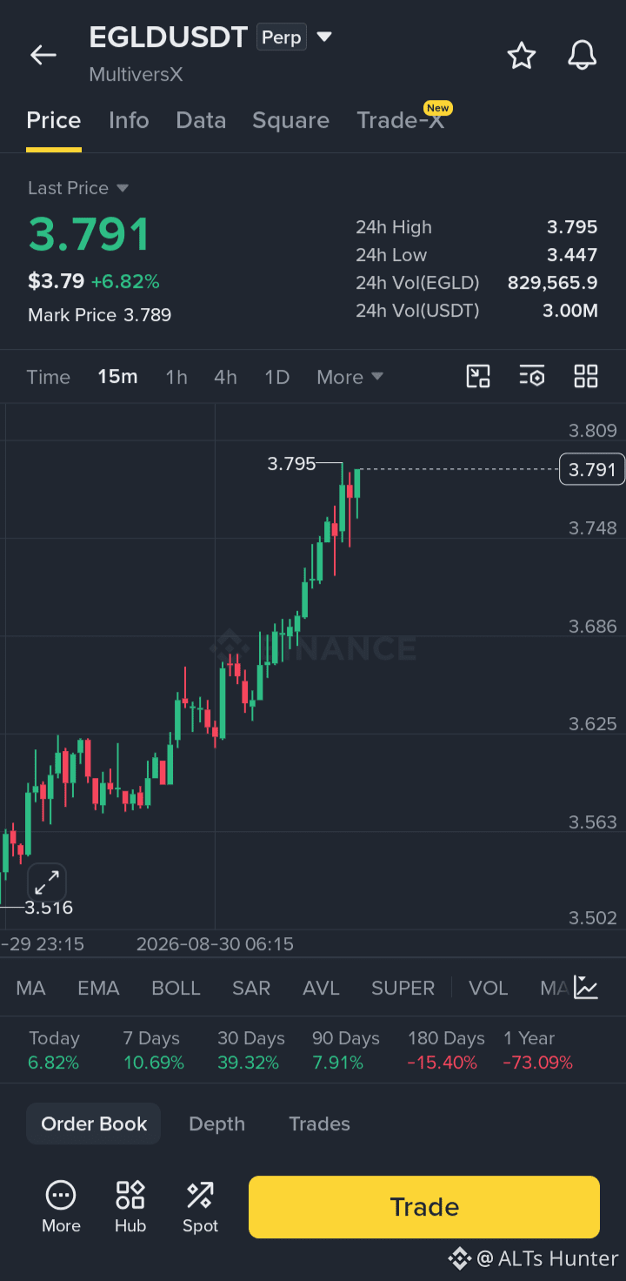Switch to the Price tab
This screenshot has width=626, height=1281.
coord(54,120)
